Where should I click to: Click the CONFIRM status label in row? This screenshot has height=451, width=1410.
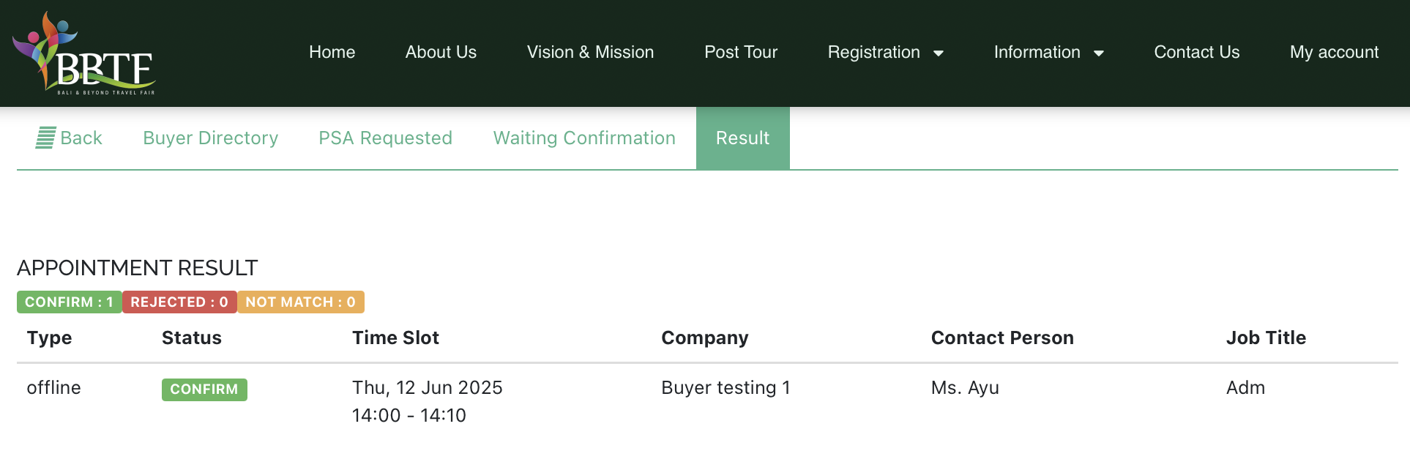click(204, 389)
